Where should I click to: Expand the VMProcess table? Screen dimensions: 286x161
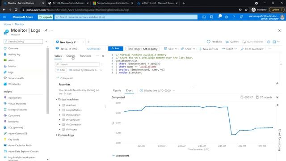coord(59,129)
